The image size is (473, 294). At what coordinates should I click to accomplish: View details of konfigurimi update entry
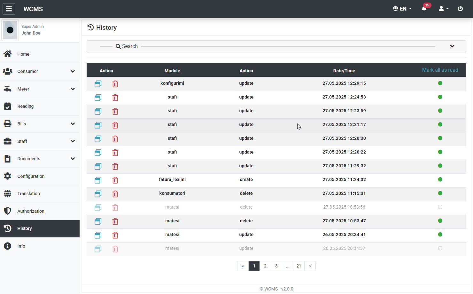click(98, 84)
